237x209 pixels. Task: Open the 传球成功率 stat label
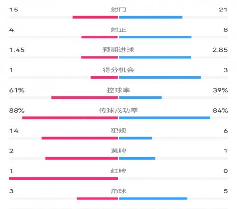(x=118, y=110)
